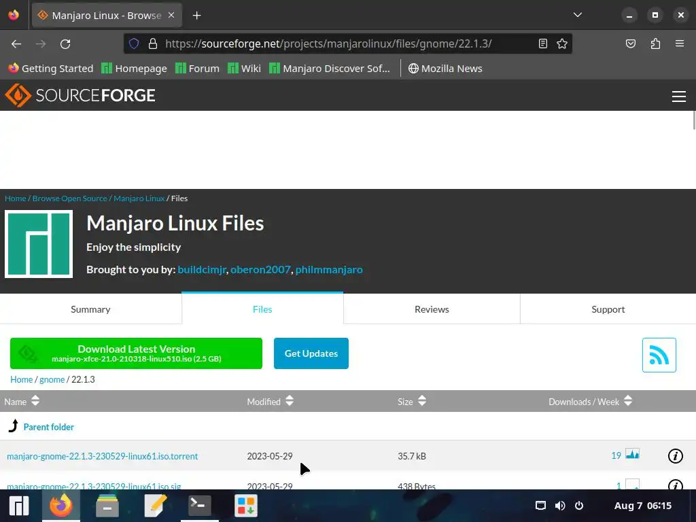The height and width of the screenshot is (522, 696).
Task: Click Browse Open Source breadcrumb
Action: tap(70, 198)
